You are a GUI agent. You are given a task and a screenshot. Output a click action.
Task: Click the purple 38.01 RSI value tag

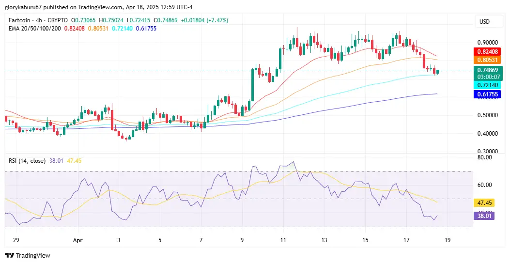tap(484, 216)
